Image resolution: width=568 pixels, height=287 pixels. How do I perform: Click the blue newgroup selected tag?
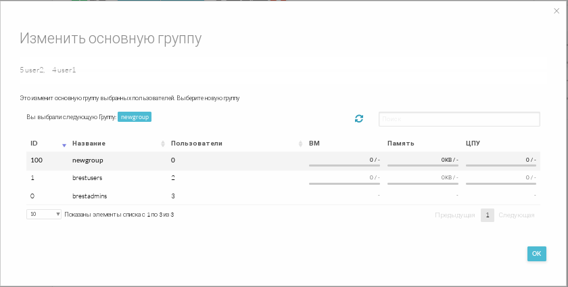[x=135, y=116]
